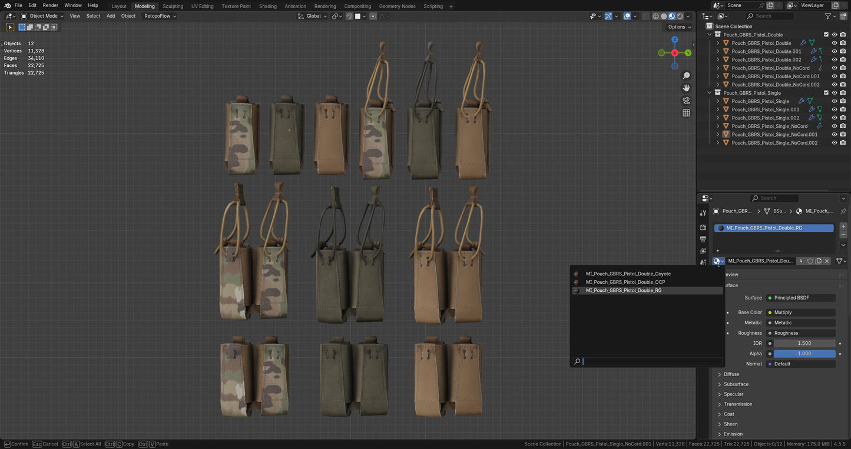Hide Pouch_GBRS_Pistol_Double.001 with its eye icon
The height and width of the screenshot is (449, 851).
834,51
